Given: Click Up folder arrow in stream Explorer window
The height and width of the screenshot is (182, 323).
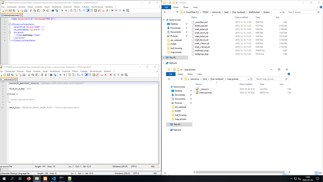Looking at the screenshot, I should tap(177, 12).
